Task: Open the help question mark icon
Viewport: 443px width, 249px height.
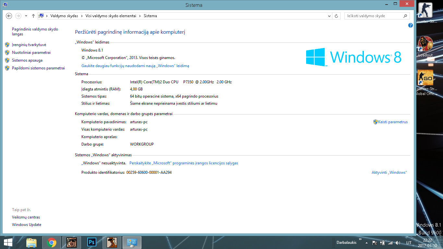Action: pos(410,25)
